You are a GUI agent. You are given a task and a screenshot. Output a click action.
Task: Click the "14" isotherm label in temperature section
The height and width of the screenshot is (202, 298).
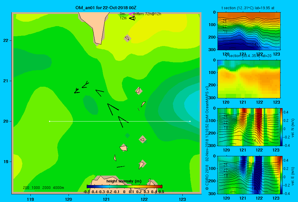coord(254,44)
